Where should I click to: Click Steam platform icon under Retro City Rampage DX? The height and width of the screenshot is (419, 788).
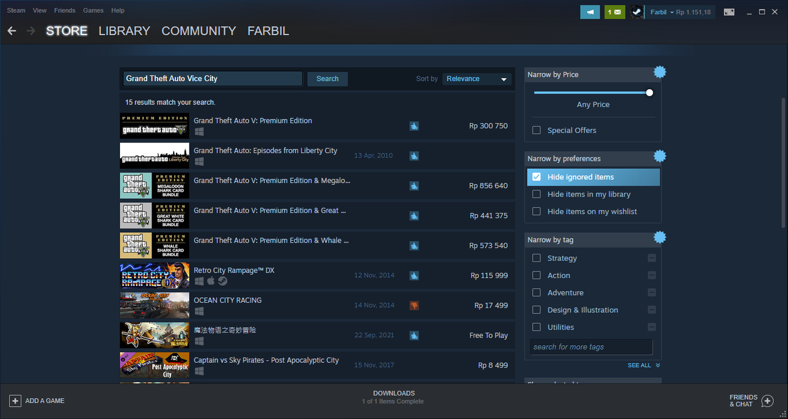click(x=222, y=281)
